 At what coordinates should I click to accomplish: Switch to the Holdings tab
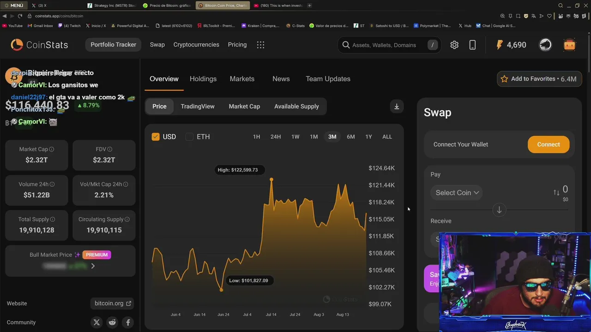[203, 79]
